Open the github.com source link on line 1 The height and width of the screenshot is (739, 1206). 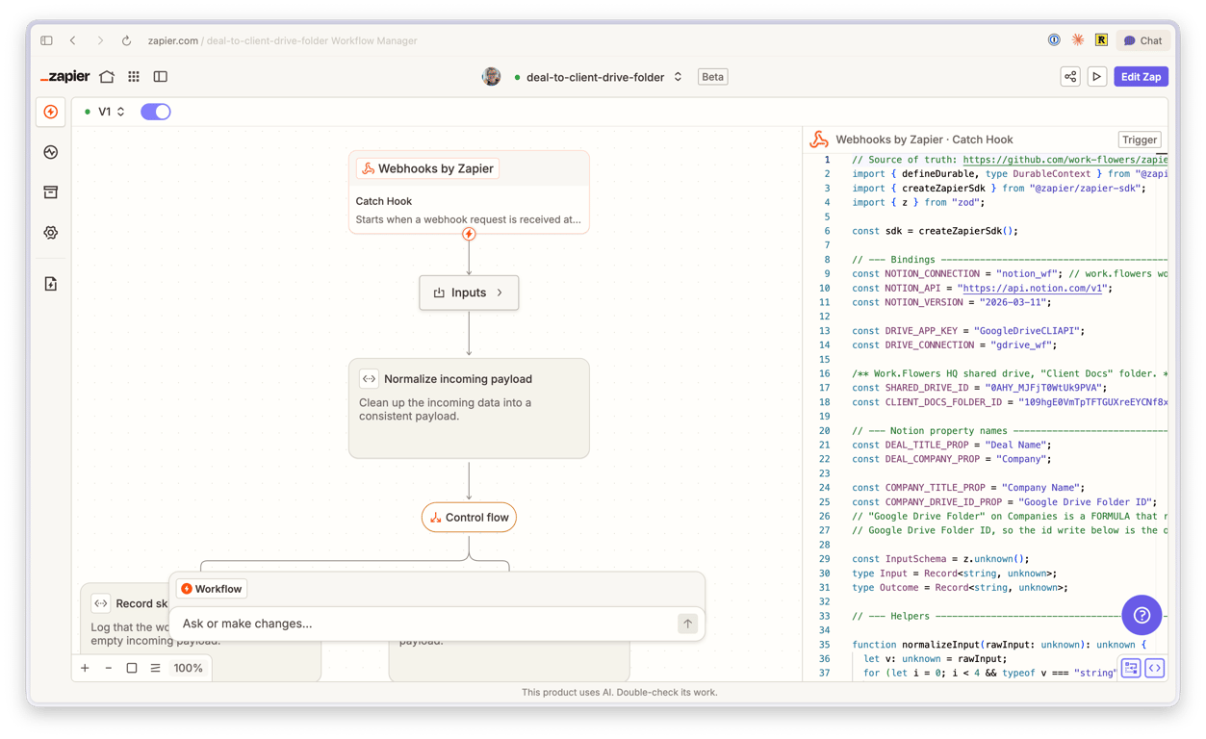tap(1065, 160)
